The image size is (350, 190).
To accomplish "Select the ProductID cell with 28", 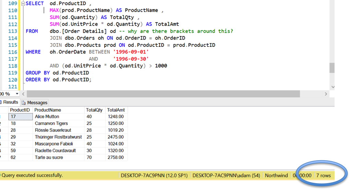I will point(21,130).
